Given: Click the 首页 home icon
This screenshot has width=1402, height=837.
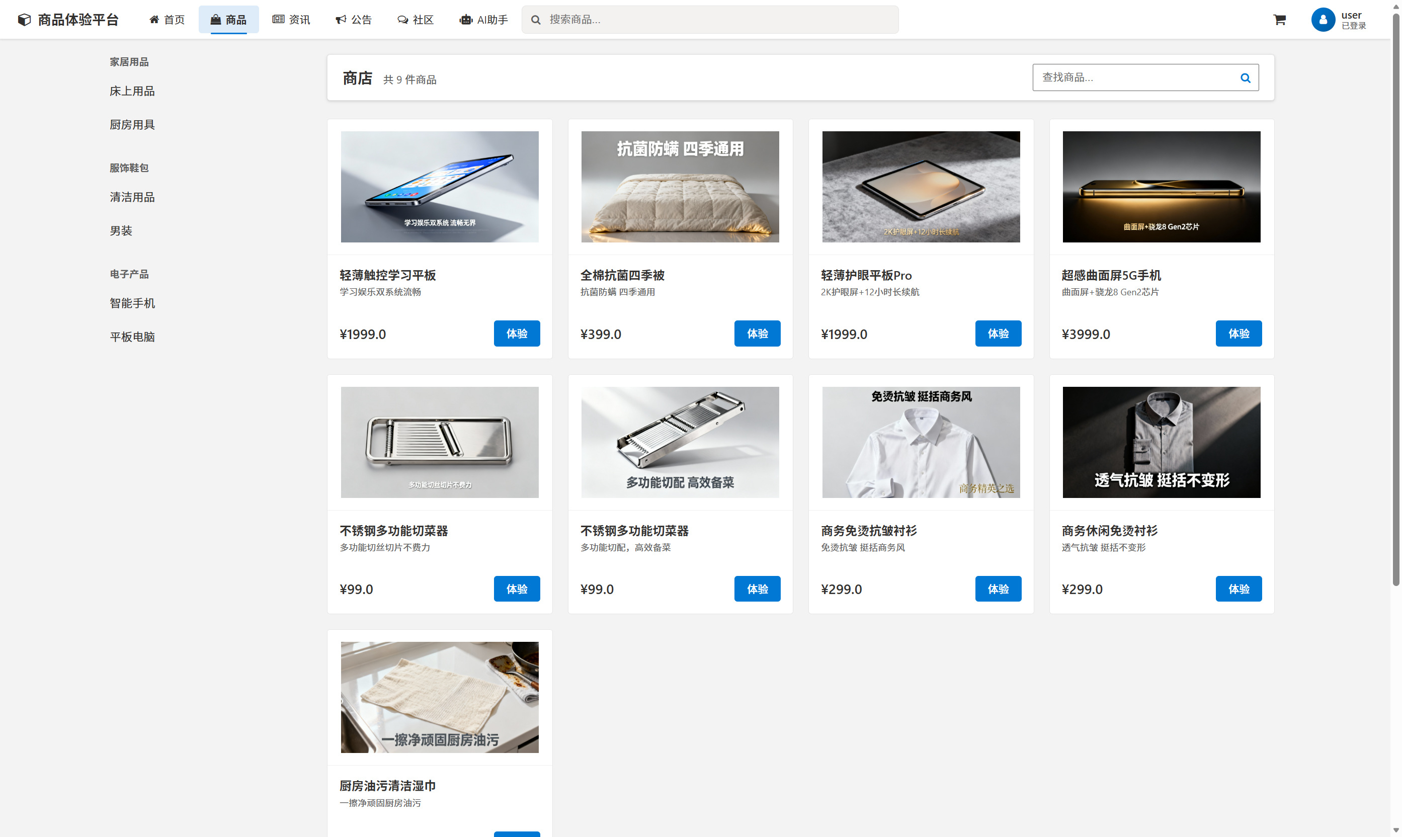Looking at the screenshot, I should pyautogui.click(x=154, y=19).
